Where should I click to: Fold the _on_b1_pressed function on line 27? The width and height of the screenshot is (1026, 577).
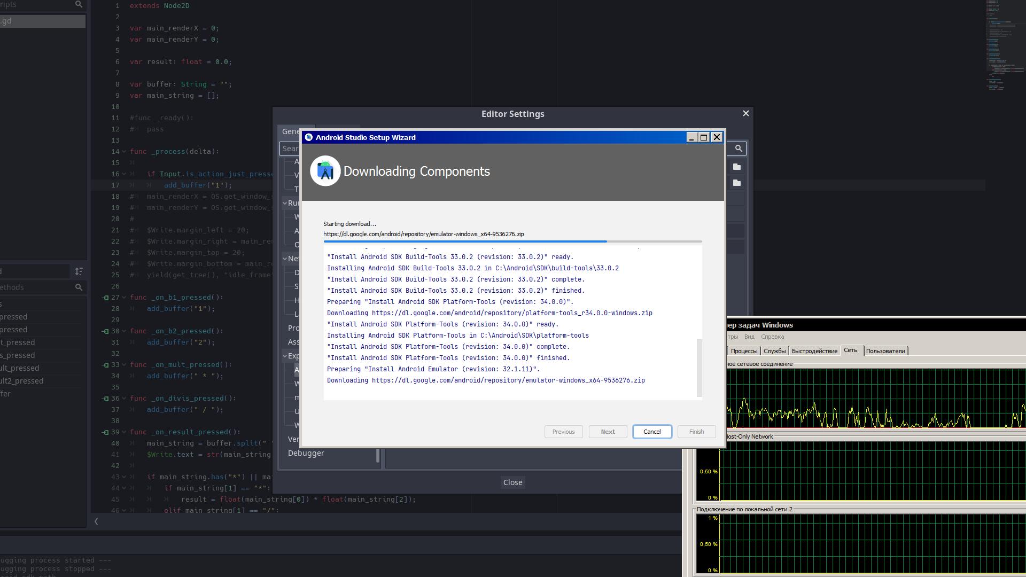(x=124, y=298)
